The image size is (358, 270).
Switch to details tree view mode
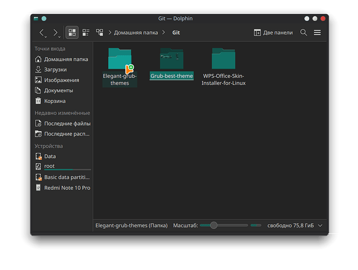(100, 32)
